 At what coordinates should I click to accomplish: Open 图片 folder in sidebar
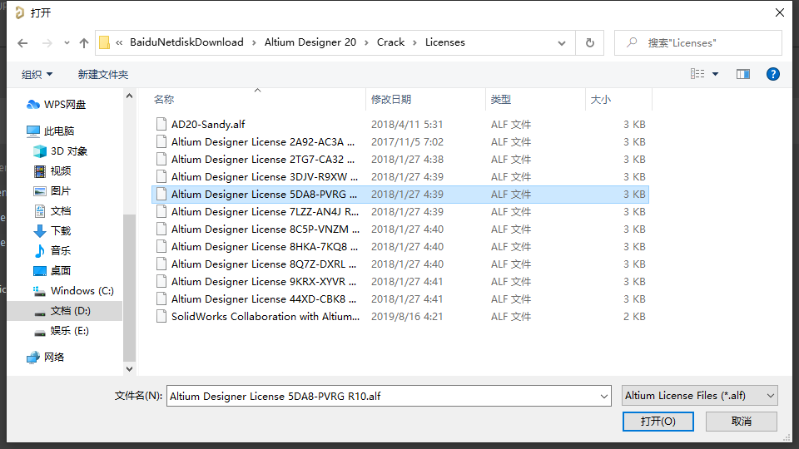tap(52, 191)
